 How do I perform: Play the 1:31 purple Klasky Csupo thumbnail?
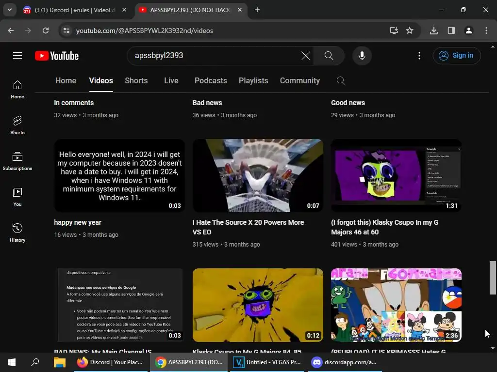pos(396,175)
